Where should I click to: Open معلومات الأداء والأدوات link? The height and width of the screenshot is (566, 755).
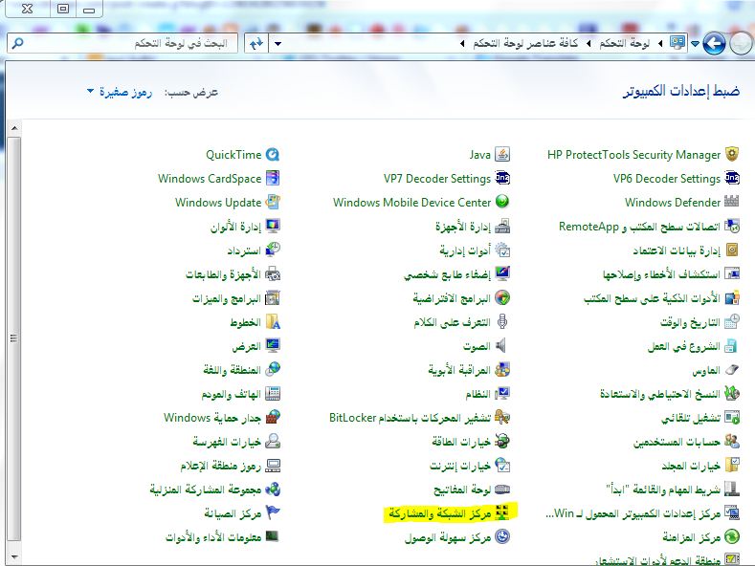(x=213, y=537)
